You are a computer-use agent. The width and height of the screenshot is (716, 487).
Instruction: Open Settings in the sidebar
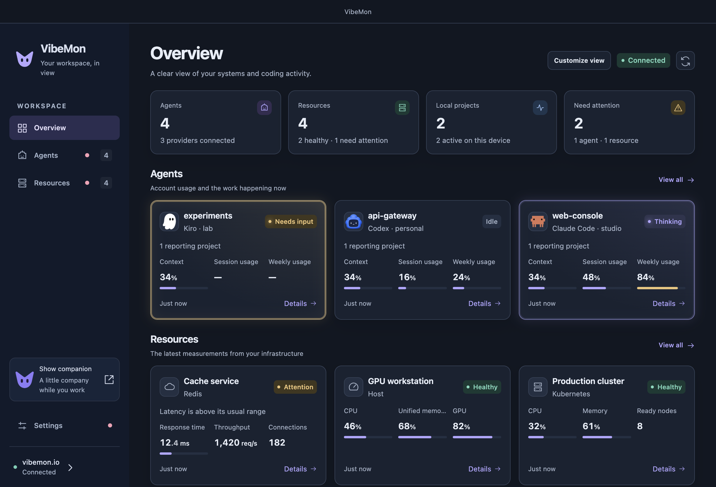(64, 425)
